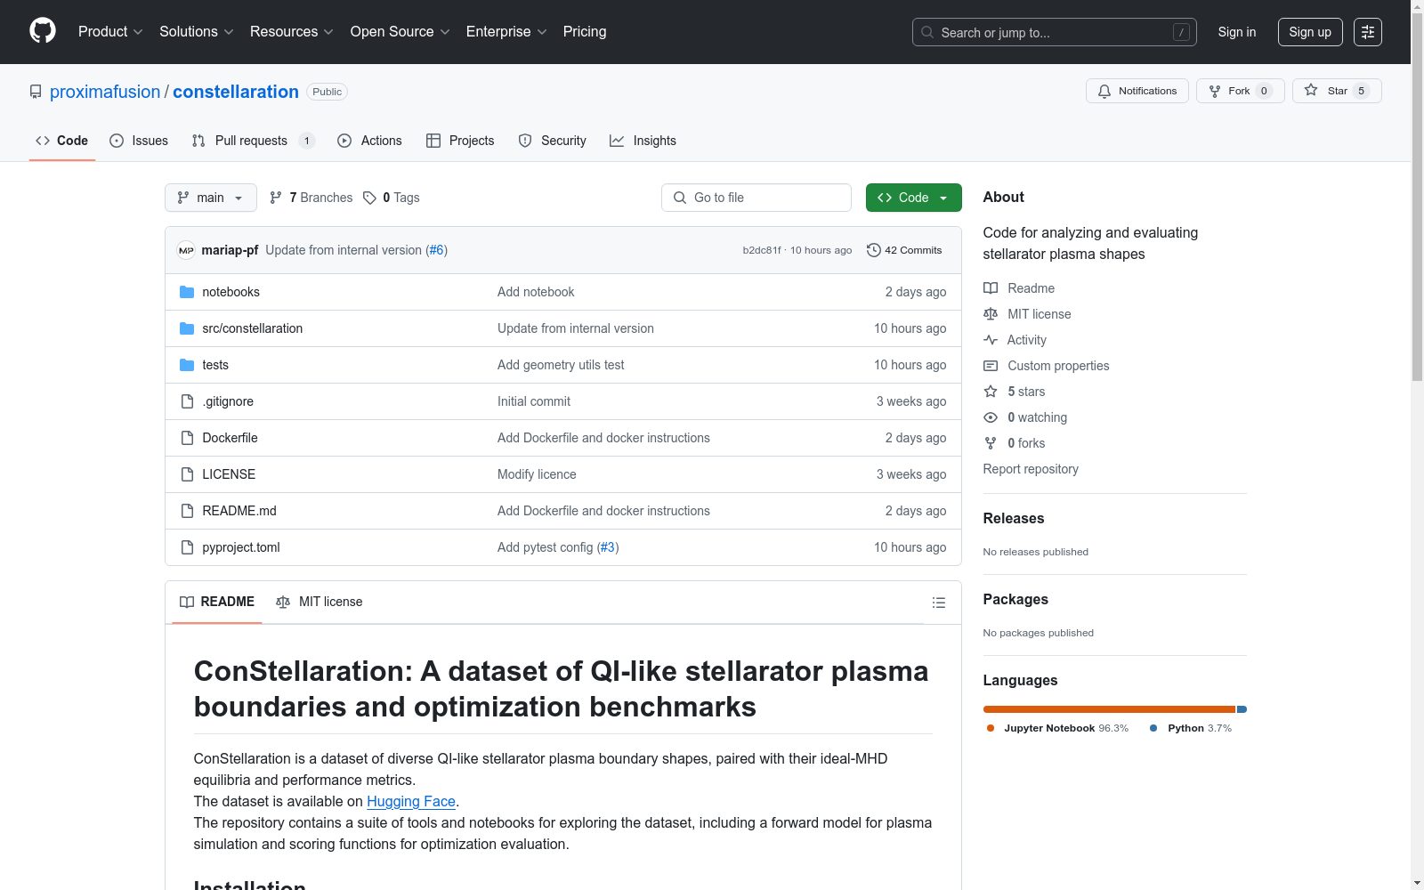The image size is (1424, 890).
Task: Click the Dockerfile file icon
Action: (187, 438)
